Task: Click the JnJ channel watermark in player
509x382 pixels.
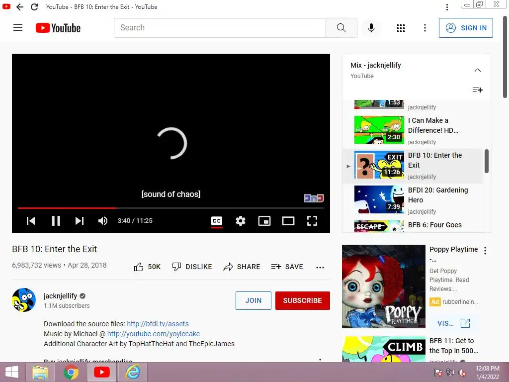Action: [314, 198]
